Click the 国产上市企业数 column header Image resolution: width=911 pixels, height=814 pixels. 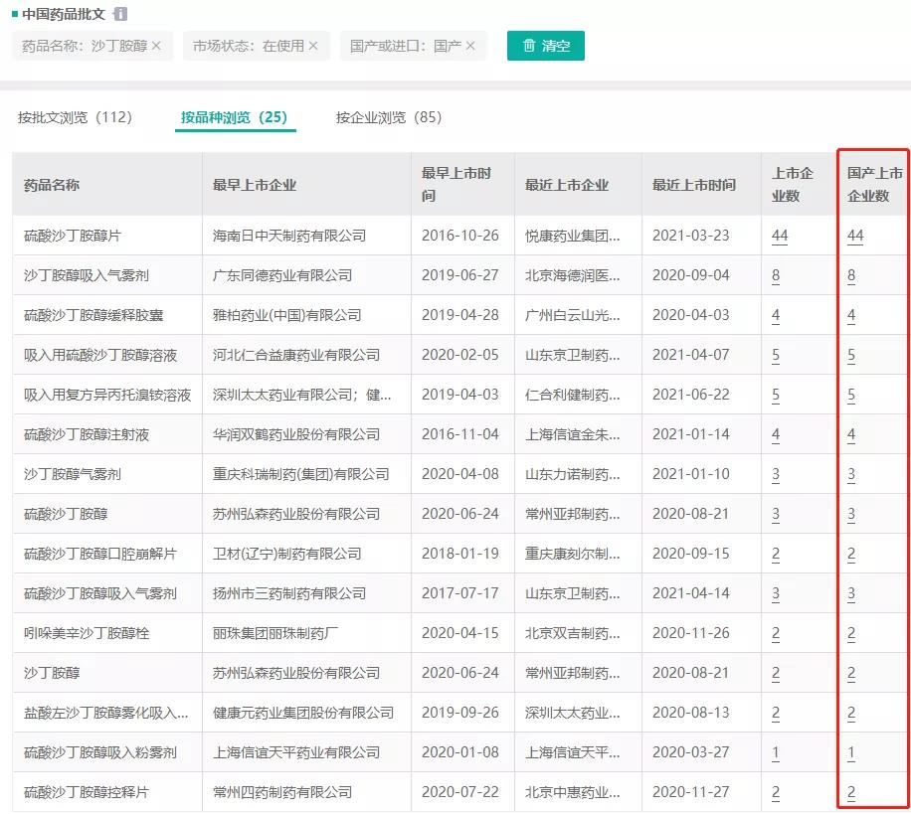(x=874, y=184)
